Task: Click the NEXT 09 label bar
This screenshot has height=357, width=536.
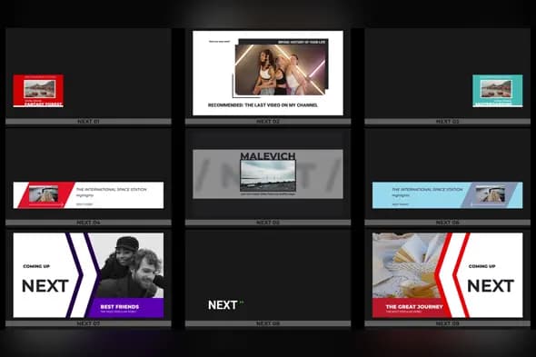Action: (x=448, y=323)
